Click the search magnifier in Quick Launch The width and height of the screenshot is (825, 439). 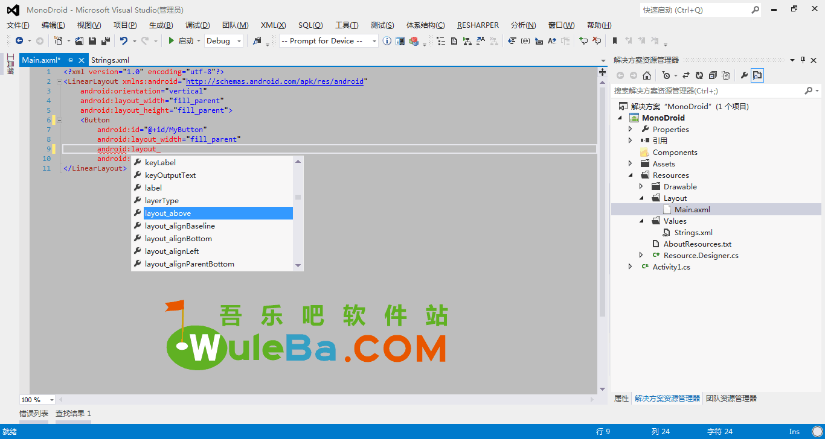pyautogui.click(x=755, y=10)
